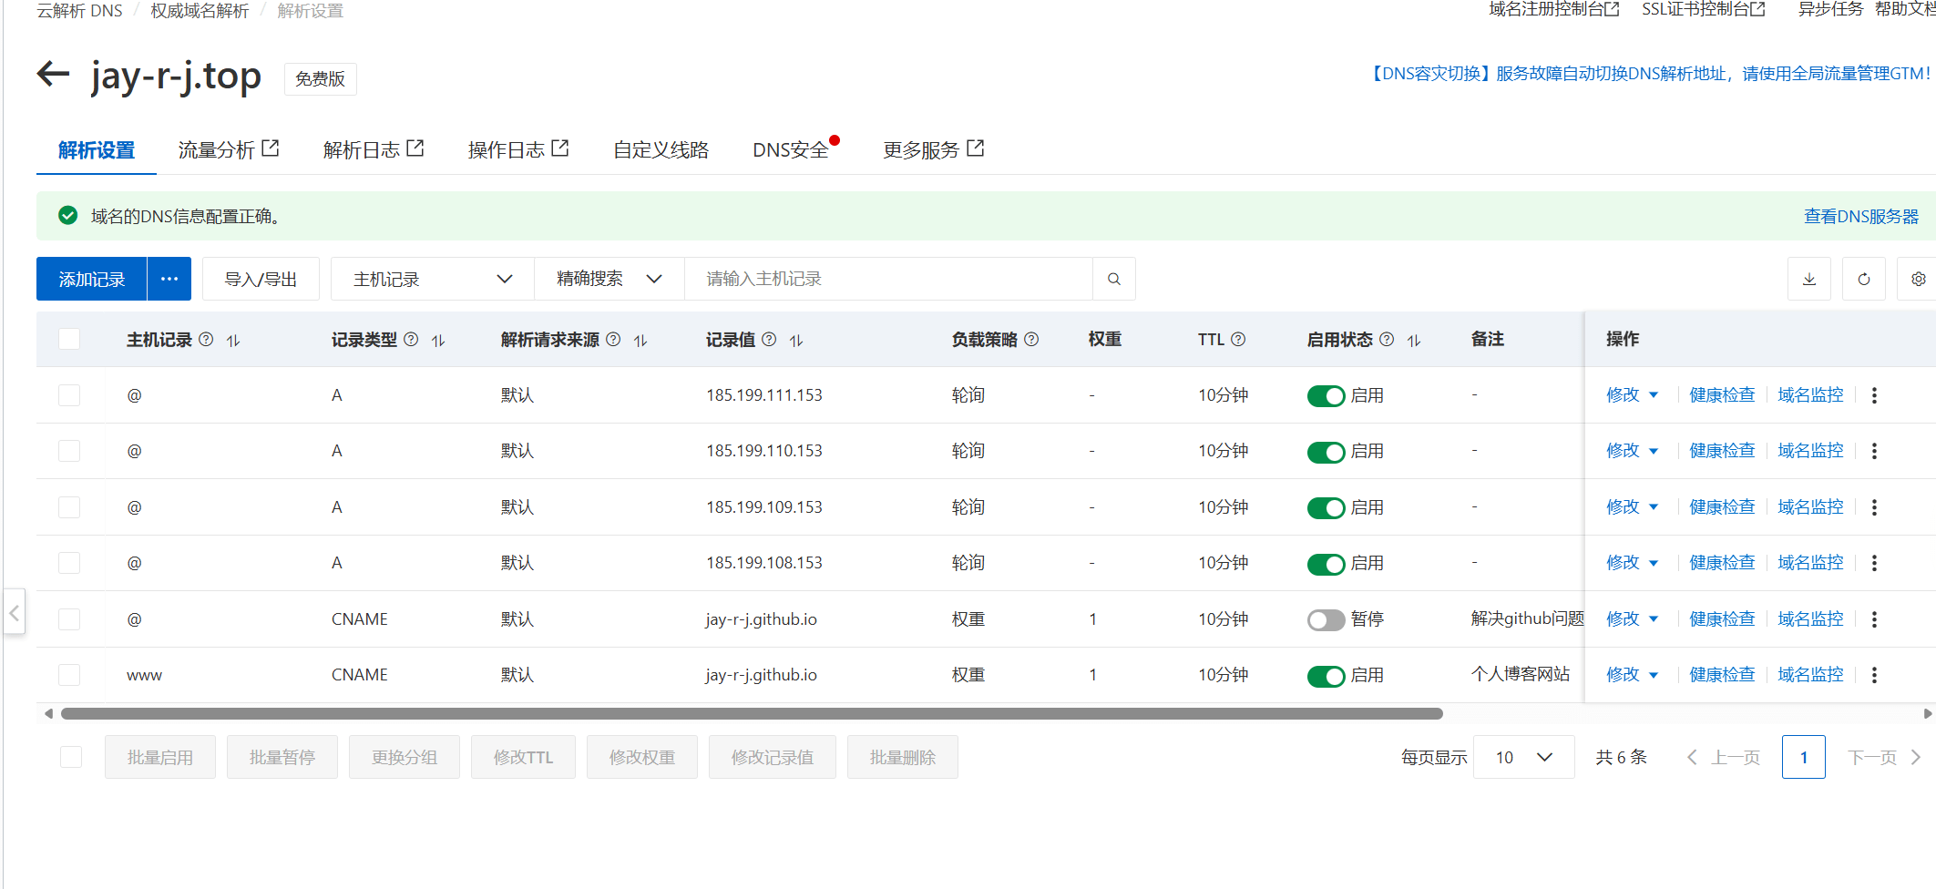The image size is (1936, 889).
Task: Click the search magnifier icon
Action: pyautogui.click(x=1113, y=279)
